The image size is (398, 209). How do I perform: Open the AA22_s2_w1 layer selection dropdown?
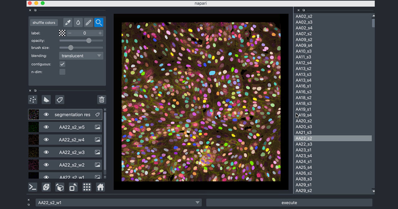point(119,202)
